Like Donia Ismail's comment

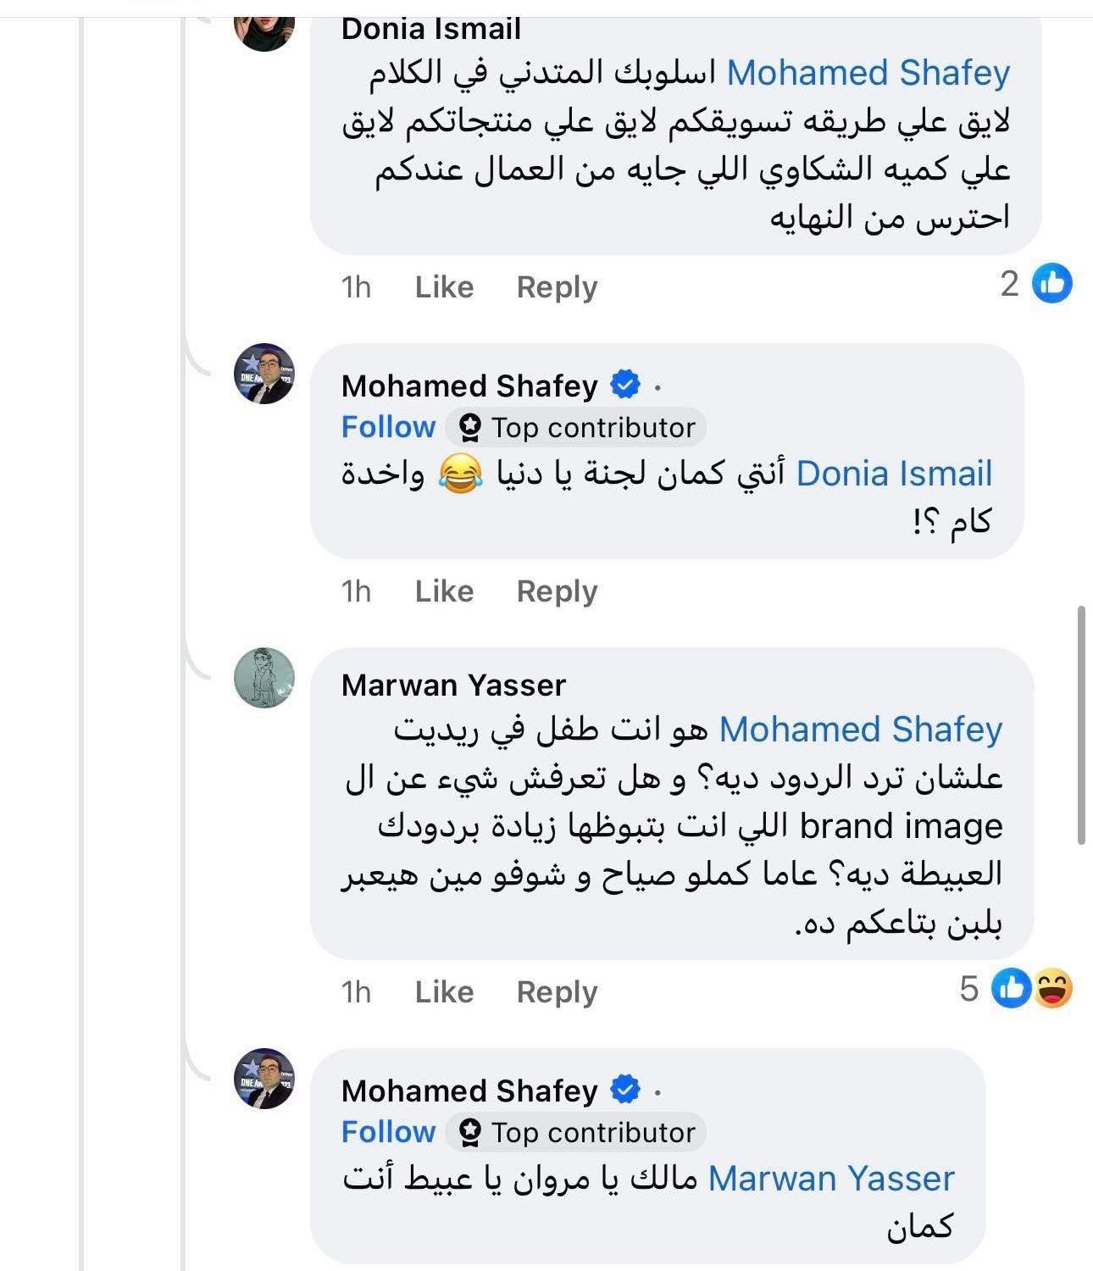point(444,287)
